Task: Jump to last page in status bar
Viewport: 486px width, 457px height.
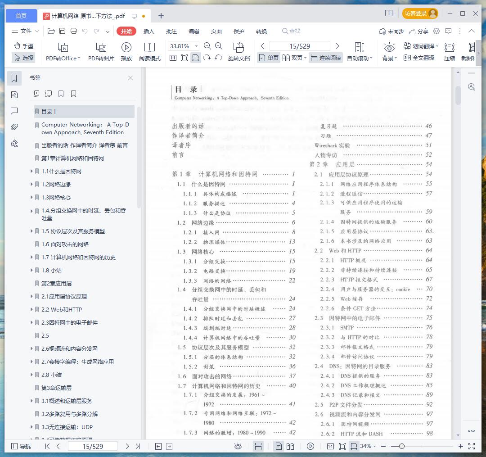Action: tap(138, 446)
